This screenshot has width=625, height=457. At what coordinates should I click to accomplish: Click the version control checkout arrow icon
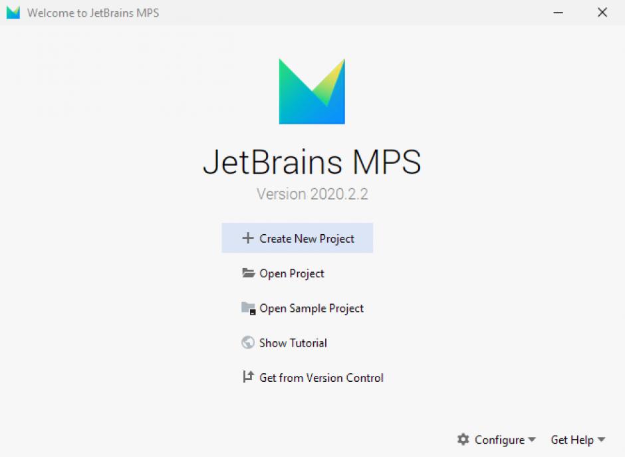tap(248, 377)
